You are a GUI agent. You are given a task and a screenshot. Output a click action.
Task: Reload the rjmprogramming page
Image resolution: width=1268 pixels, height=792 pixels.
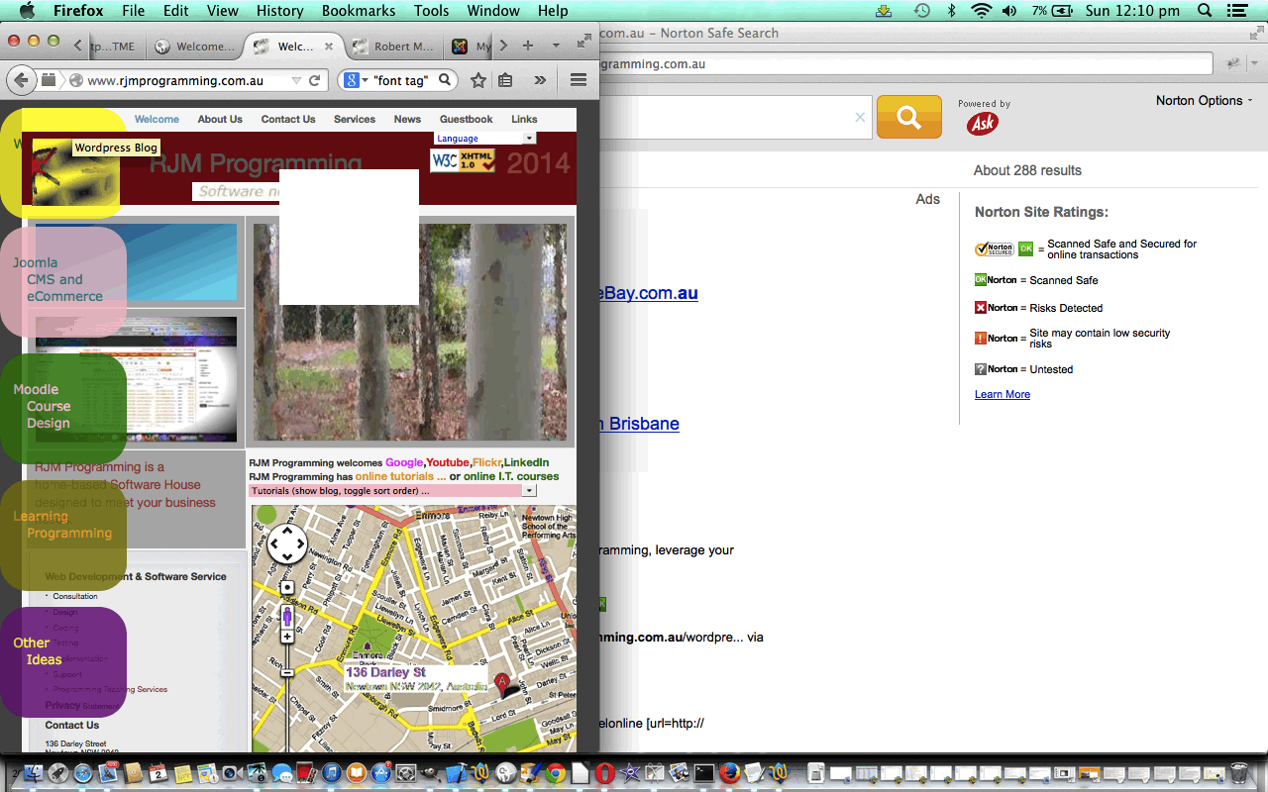pos(315,80)
